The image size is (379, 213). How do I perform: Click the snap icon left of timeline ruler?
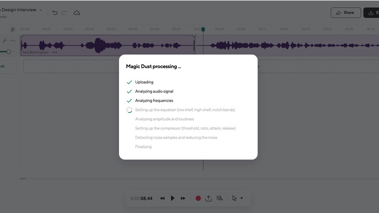click(x=13, y=29)
